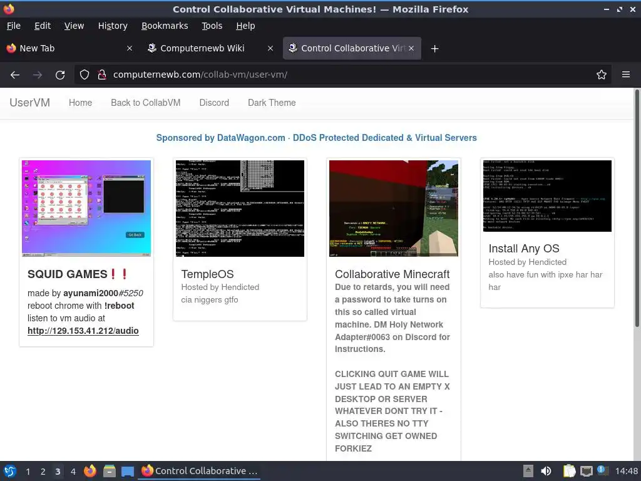Click the Control Collaborative taskbar window button
Viewport: 641px width, 481px height.
pyautogui.click(x=200, y=471)
